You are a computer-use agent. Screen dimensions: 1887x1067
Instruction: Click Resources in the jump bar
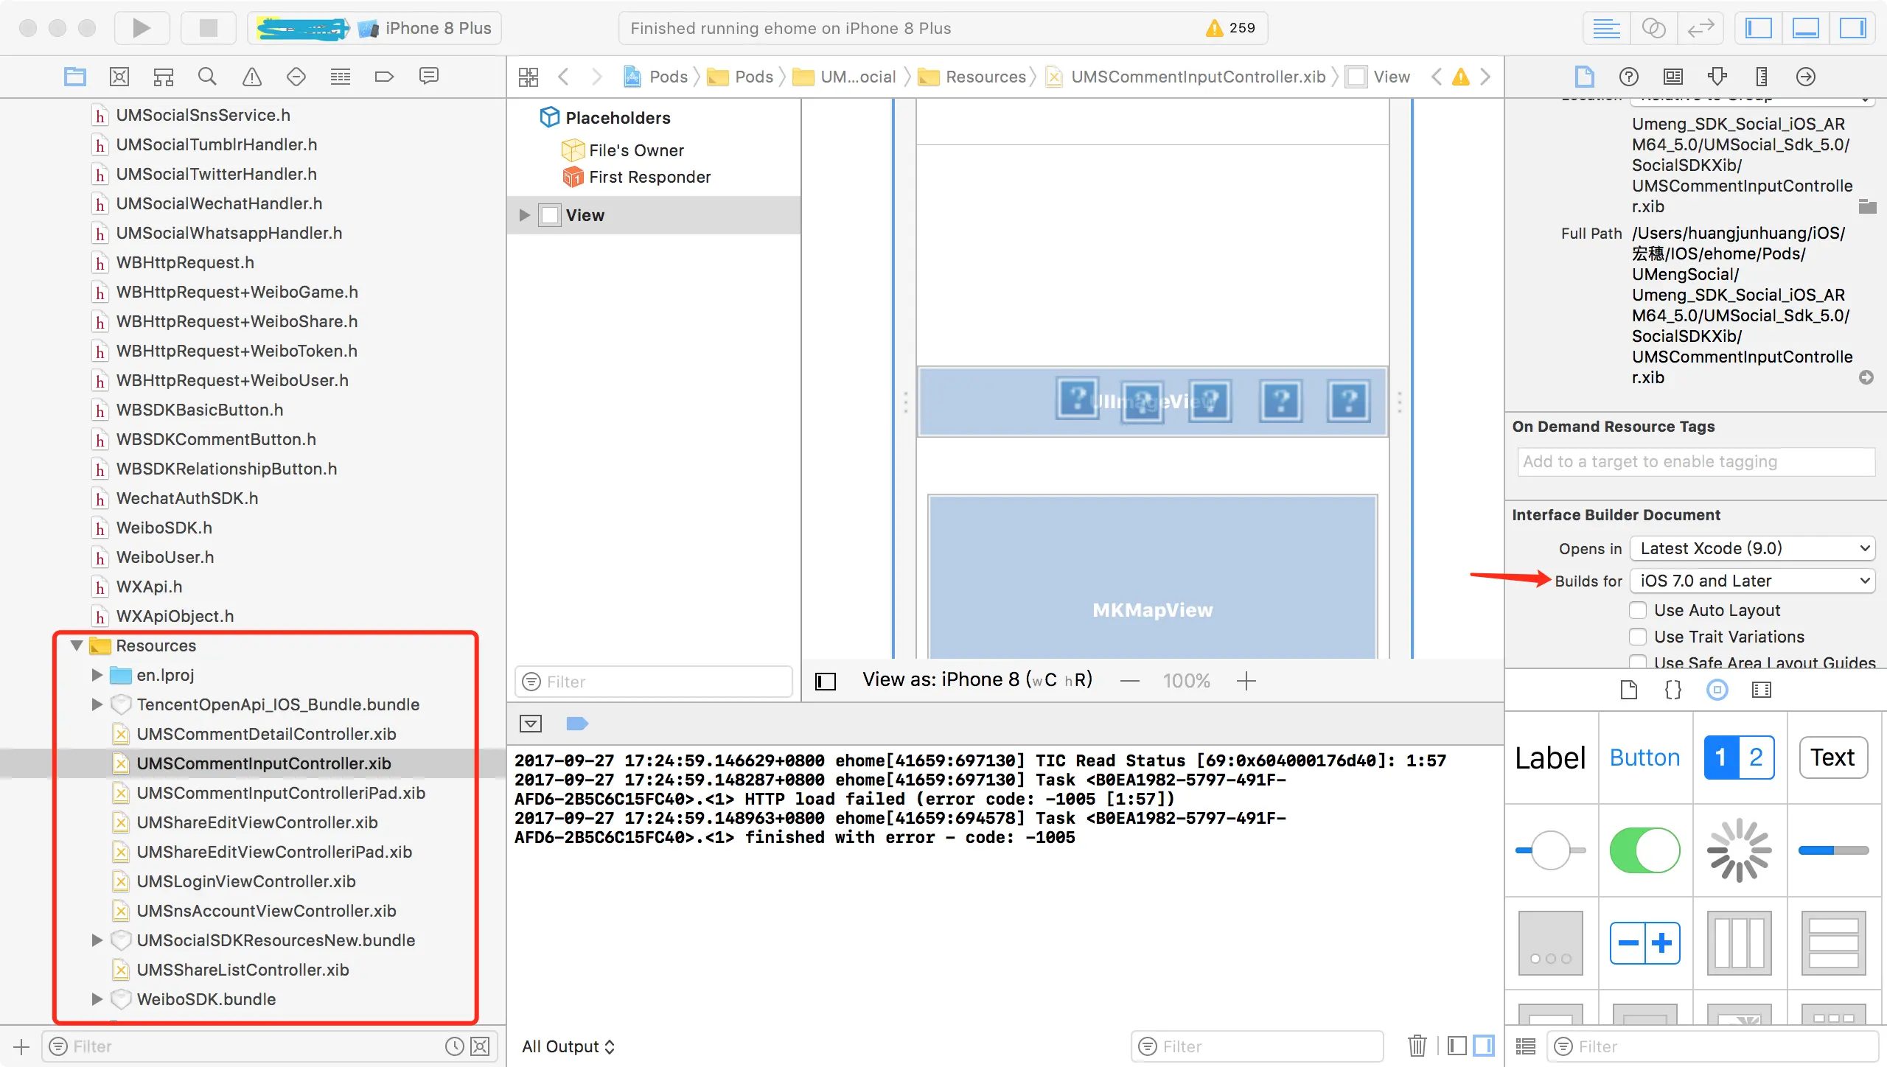985,77
